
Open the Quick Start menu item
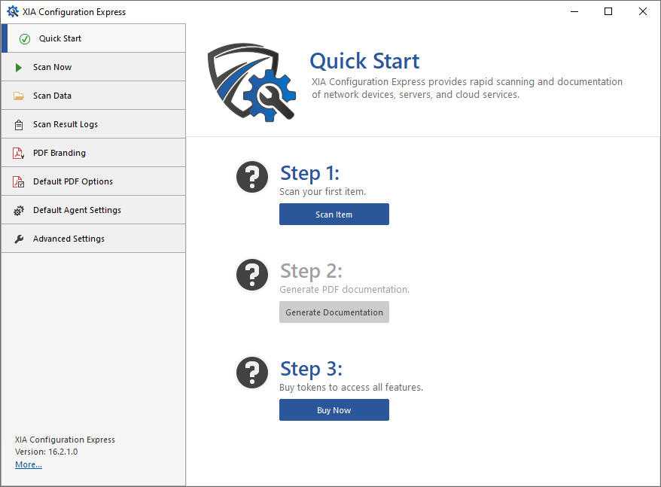(93, 38)
